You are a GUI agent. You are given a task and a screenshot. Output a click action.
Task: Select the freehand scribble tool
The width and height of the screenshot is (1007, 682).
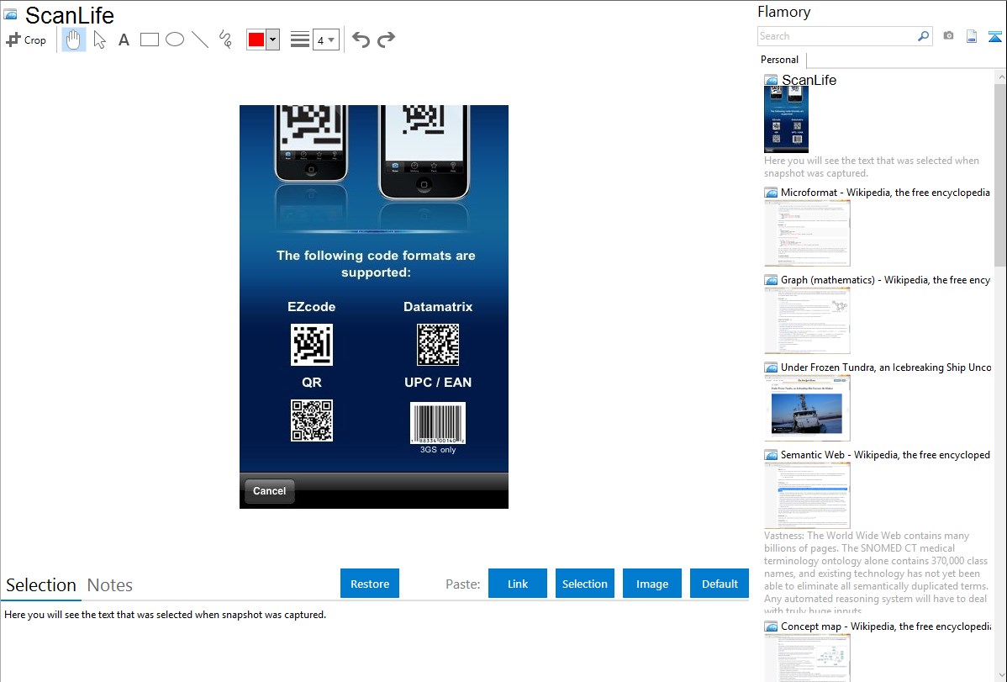[225, 40]
